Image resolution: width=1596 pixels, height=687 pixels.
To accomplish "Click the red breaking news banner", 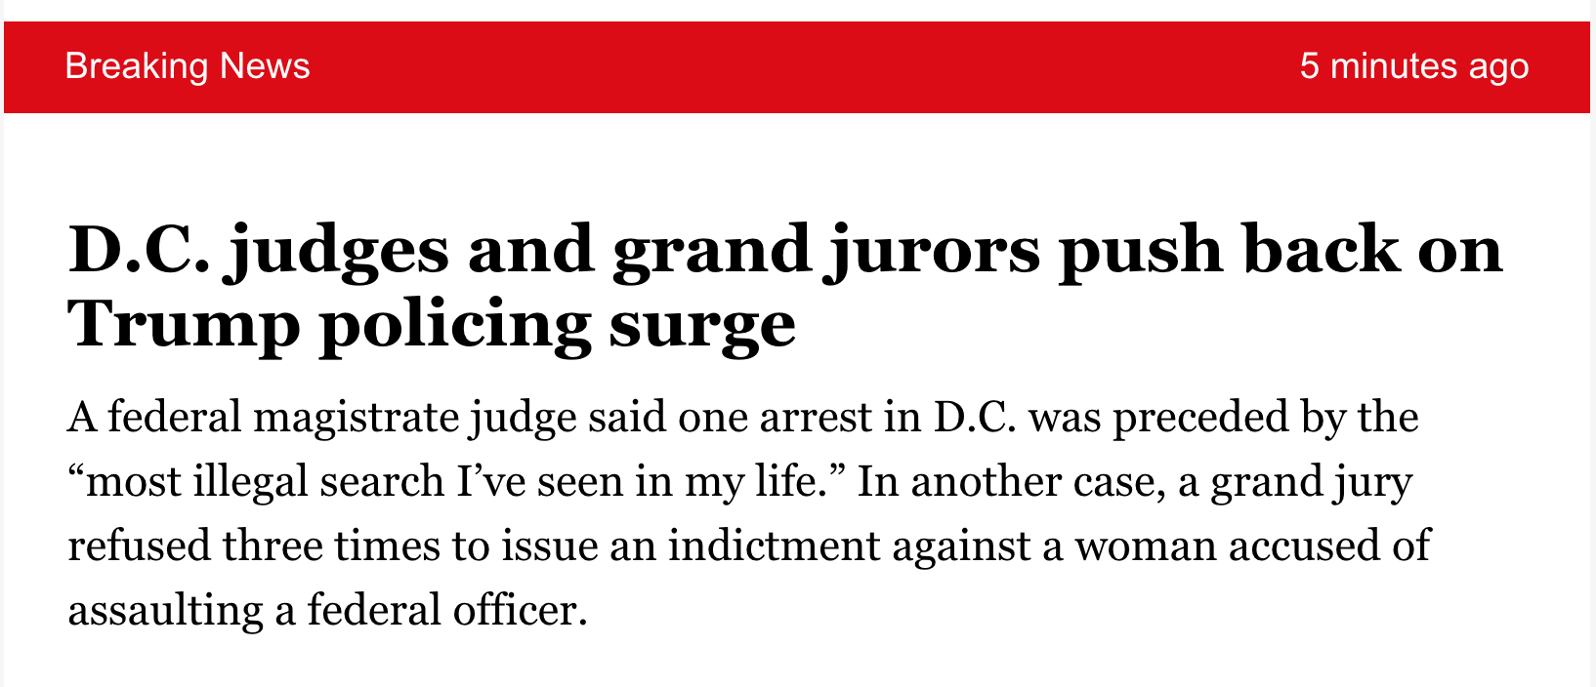I will (x=796, y=66).
